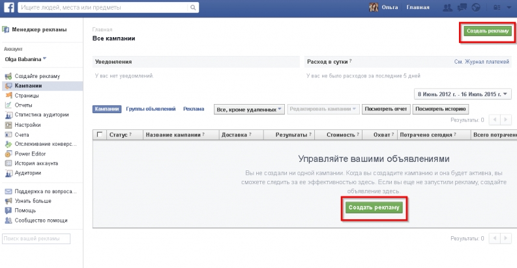Screen dimensions: 517x268
Task: Click the Facebook logo icon
Action: [x=8, y=8]
